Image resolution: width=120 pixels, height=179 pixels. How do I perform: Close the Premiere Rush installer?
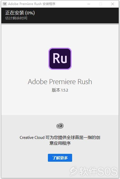113,4
